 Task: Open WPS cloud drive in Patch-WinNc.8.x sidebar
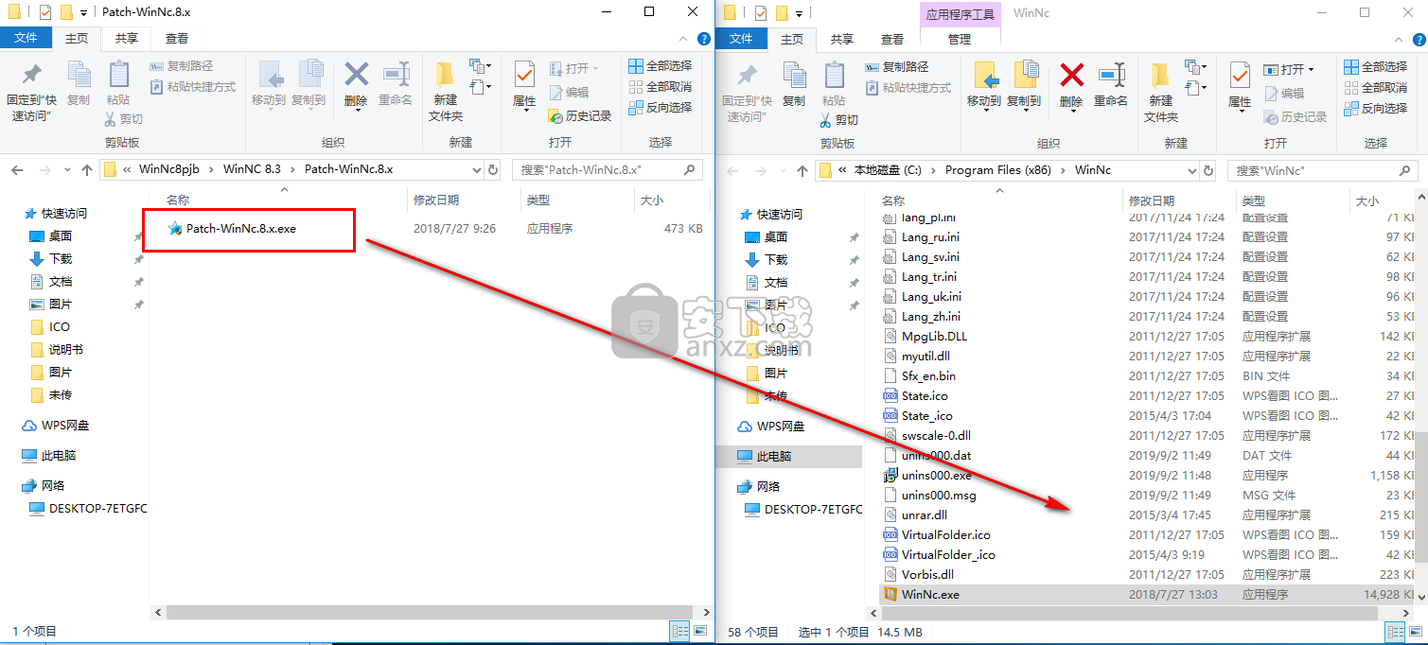coord(54,426)
